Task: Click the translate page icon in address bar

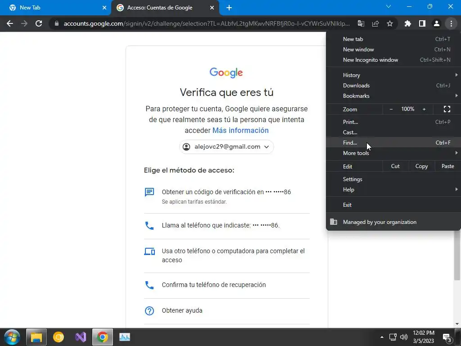Action: coord(361,23)
